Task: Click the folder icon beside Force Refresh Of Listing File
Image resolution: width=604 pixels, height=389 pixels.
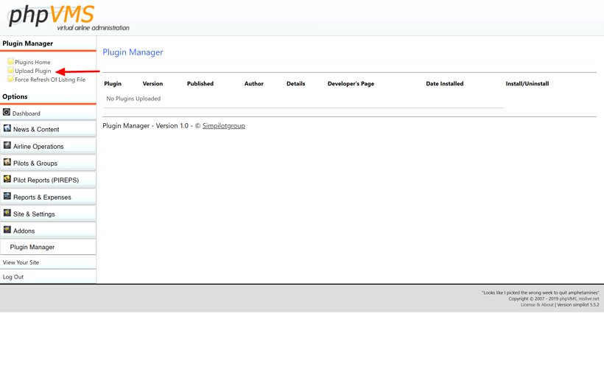Action: (x=10, y=79)
